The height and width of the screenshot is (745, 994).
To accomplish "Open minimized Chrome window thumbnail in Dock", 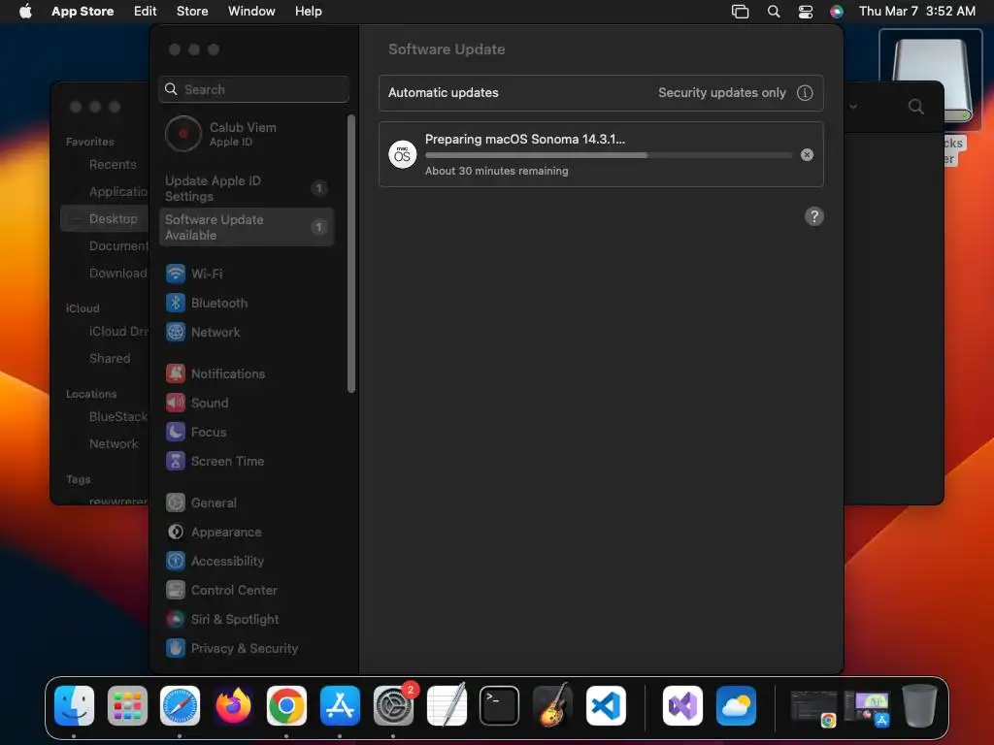I will coord(813,707).
